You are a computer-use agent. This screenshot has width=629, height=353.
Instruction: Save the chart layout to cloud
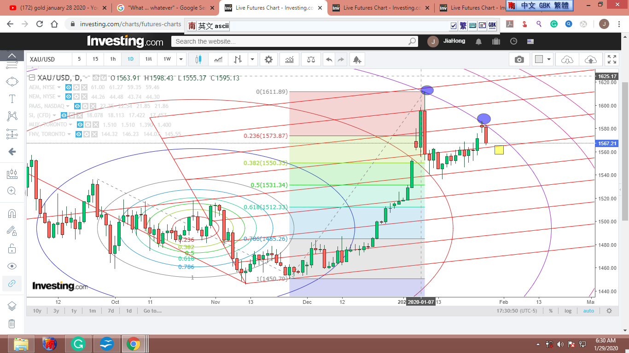point(590,59)
